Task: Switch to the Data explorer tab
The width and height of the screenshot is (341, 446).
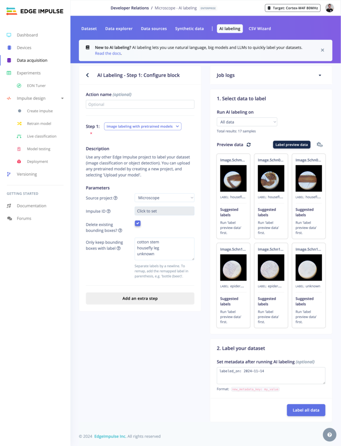Action: [119, 29]
